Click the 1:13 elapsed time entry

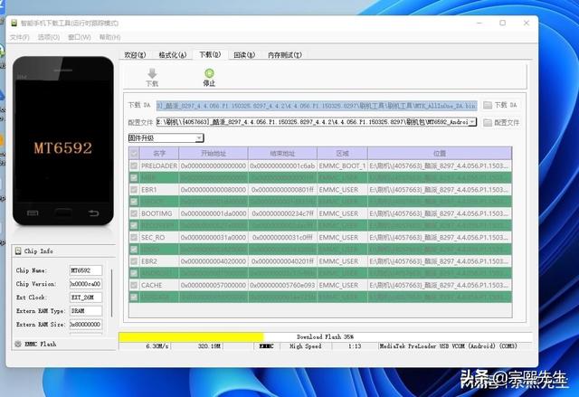pos(355,346)
